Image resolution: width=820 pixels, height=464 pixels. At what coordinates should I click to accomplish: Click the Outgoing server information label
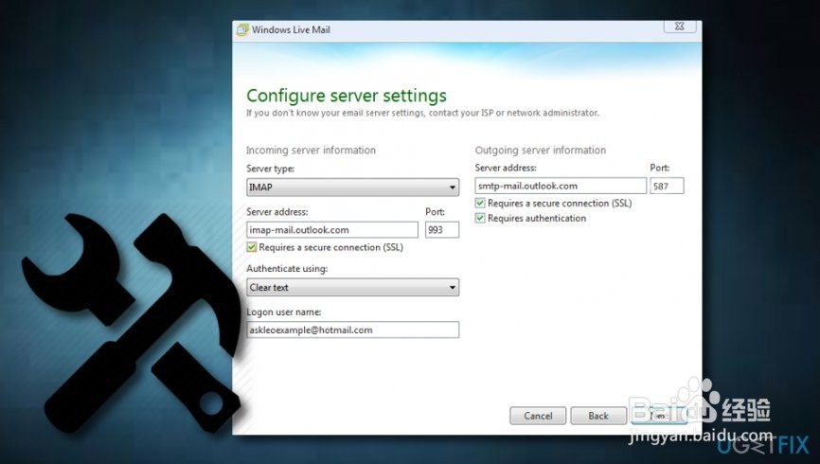tap(541, 151)
